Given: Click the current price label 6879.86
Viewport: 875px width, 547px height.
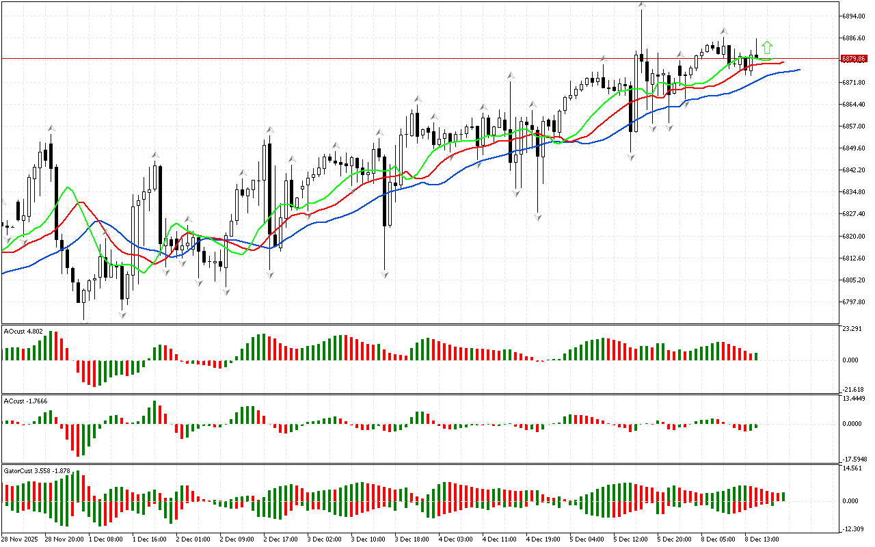Looking at the screenshot, I should pyautogui.click(x=854, y=59).
